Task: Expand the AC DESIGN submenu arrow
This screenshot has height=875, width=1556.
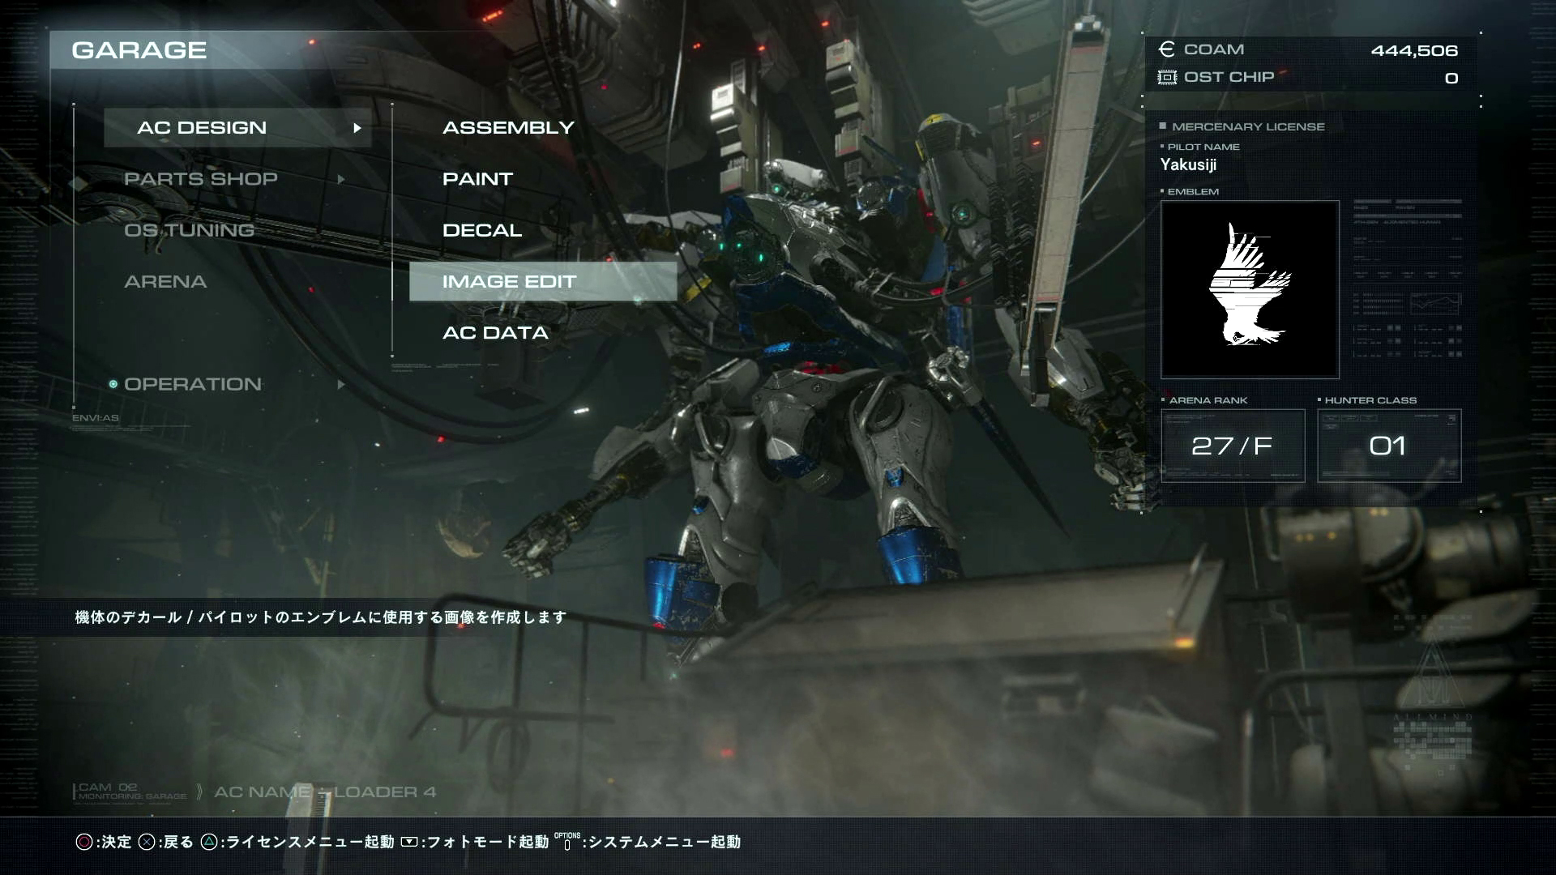Action: (x=357, y=128)
